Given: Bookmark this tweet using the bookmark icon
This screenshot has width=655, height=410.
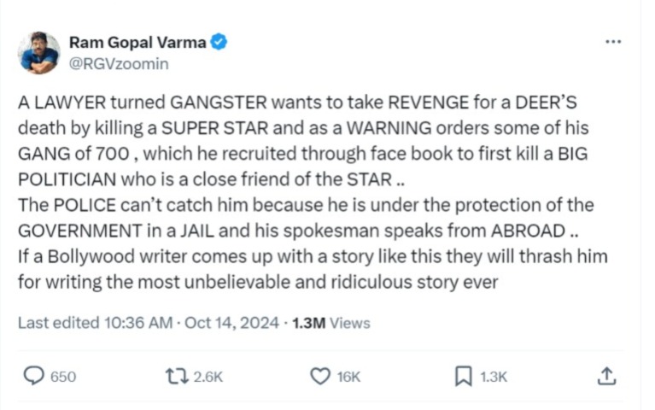Looking at the screenshot, I should tap(464, 376).
